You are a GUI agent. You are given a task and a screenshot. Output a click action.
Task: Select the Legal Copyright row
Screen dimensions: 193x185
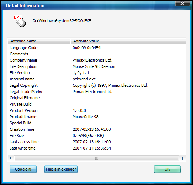coord(96,85)
